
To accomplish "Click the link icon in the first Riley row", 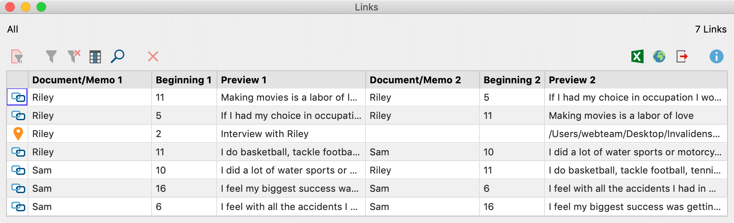I will coord(18,97).
